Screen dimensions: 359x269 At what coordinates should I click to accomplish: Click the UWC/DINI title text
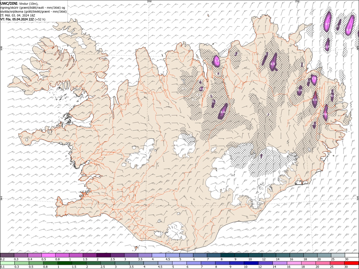(x=9, y=3)
